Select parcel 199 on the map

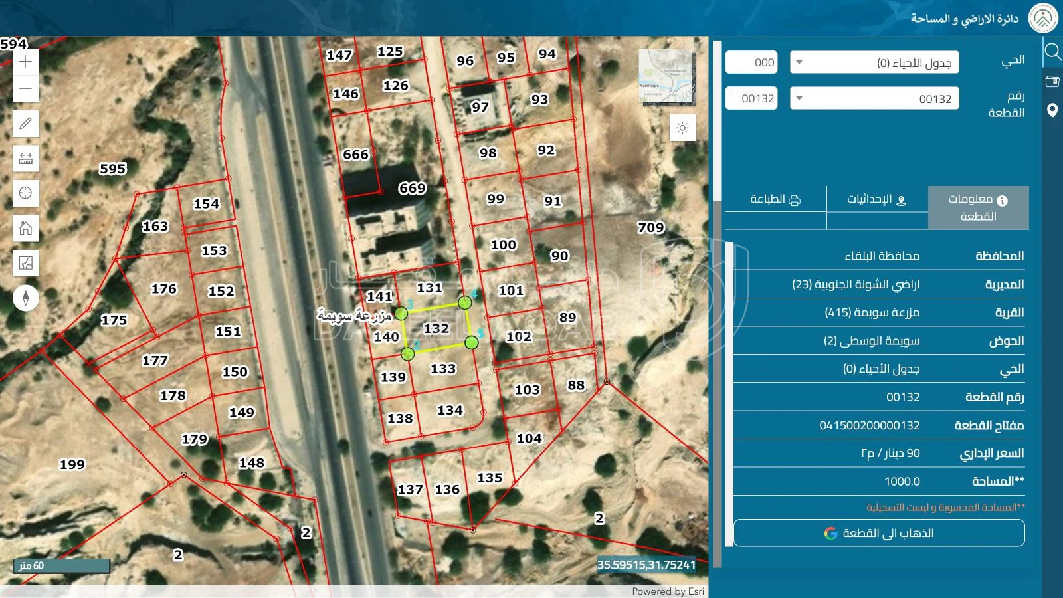point(72,464)
